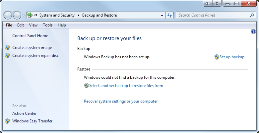
Task: Open Recover system settings or your computer
Action: [121, 101]
